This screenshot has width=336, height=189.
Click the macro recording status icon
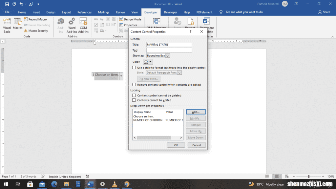pyautogui.click(x=87, y=176)
